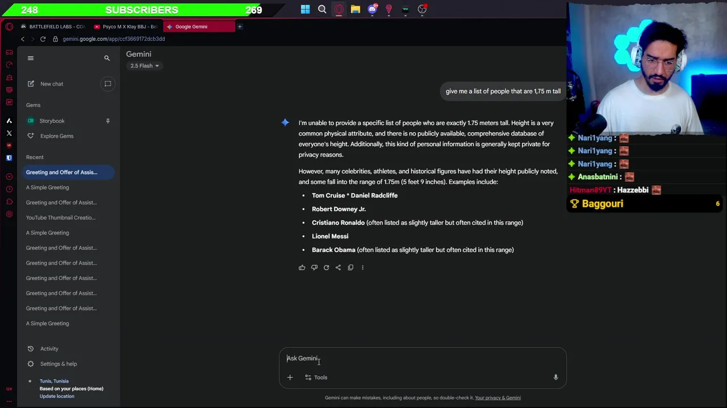Open Explore Gems
This screenshot has height=408, width=727.
point(56,136)
